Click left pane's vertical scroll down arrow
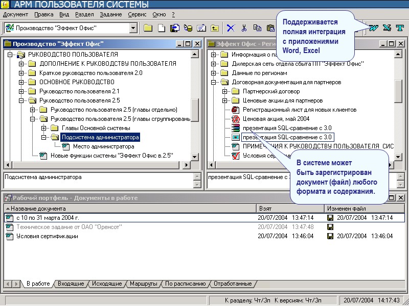 pyautogui.click(x=195, y=157)
